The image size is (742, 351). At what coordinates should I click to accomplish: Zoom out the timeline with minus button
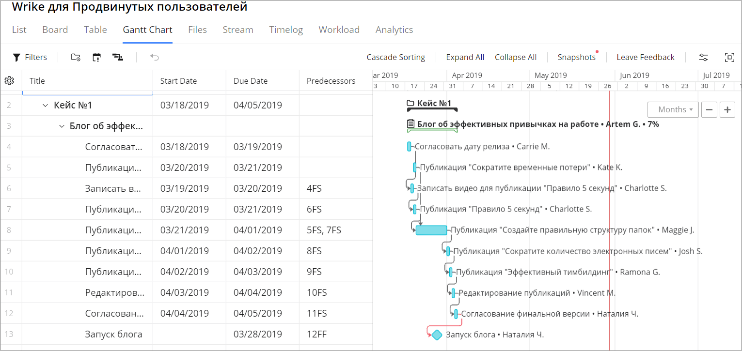[709, 109]
